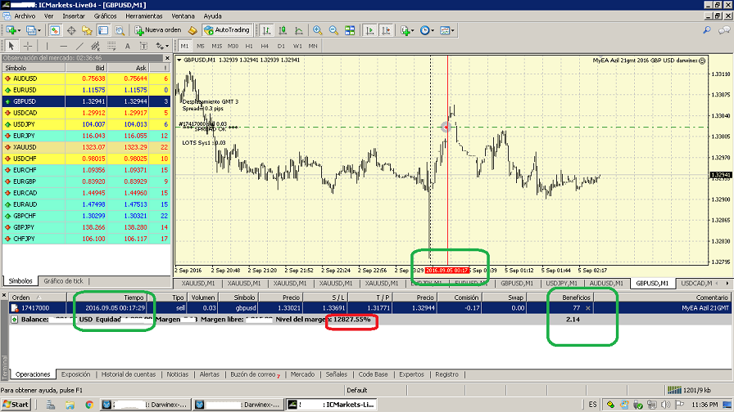Toggle the Market Watch panel icon
Screen dimensions: 734x412
[55, 30]
